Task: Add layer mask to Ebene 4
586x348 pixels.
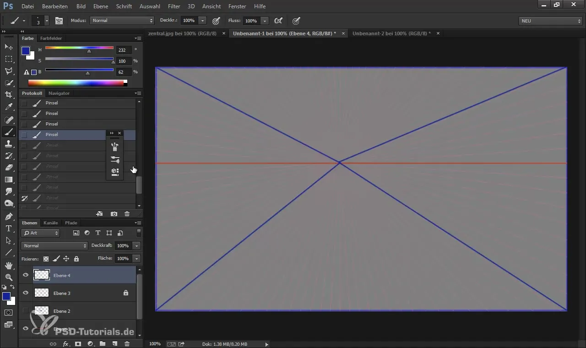Action: click(x=78, y=343)
